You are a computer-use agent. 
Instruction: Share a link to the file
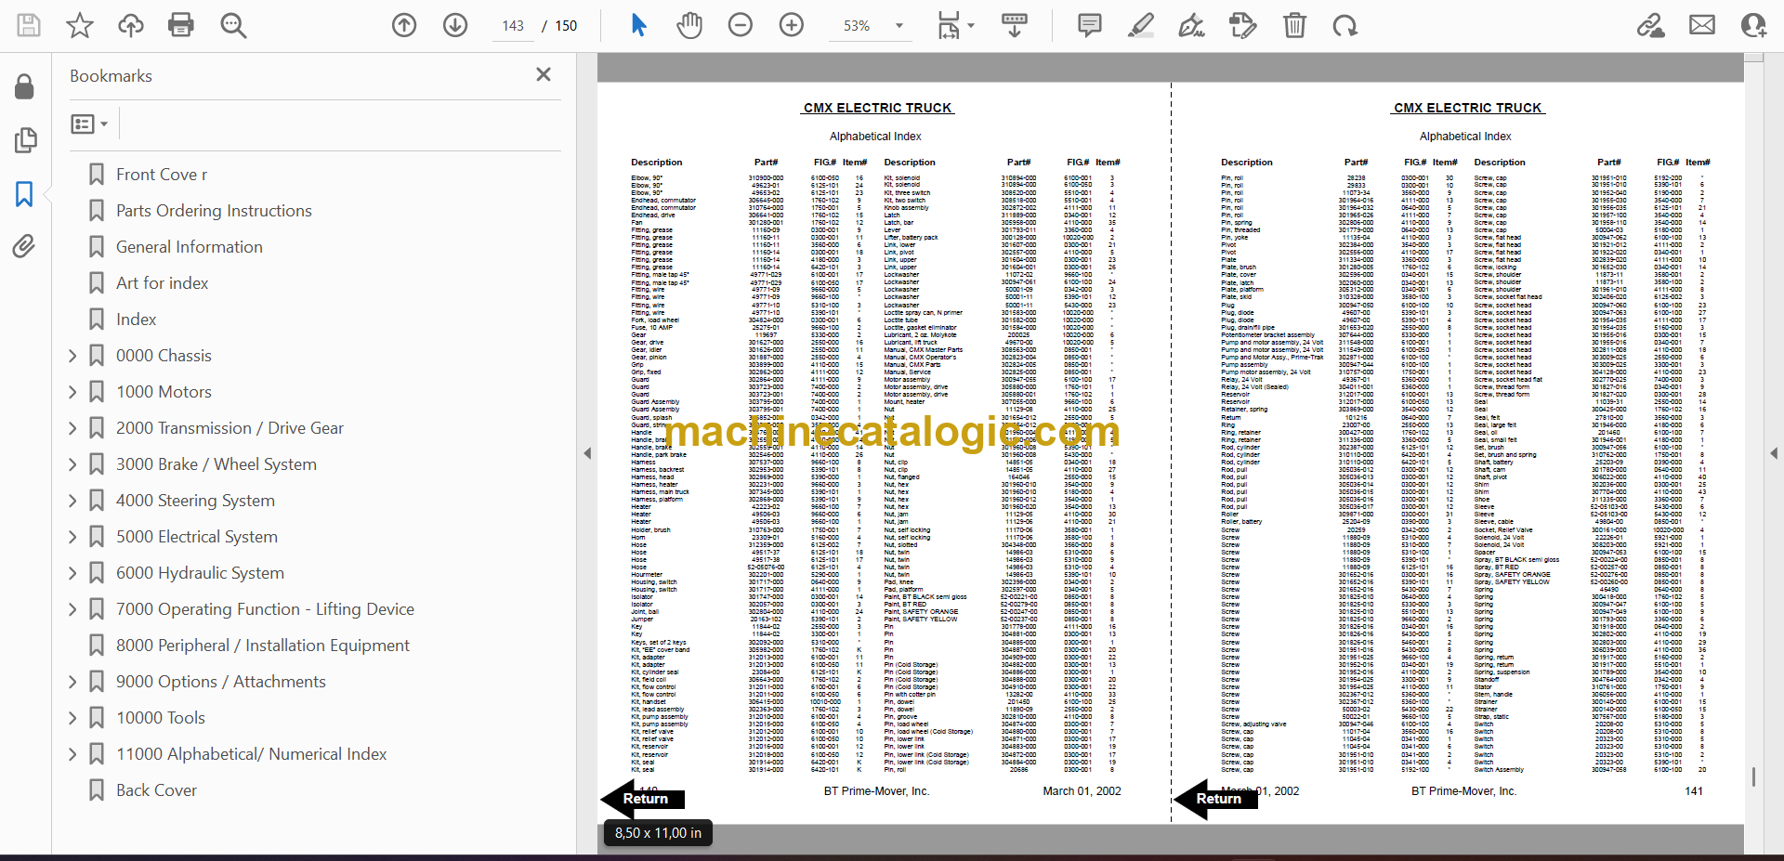pos(1651,25)
